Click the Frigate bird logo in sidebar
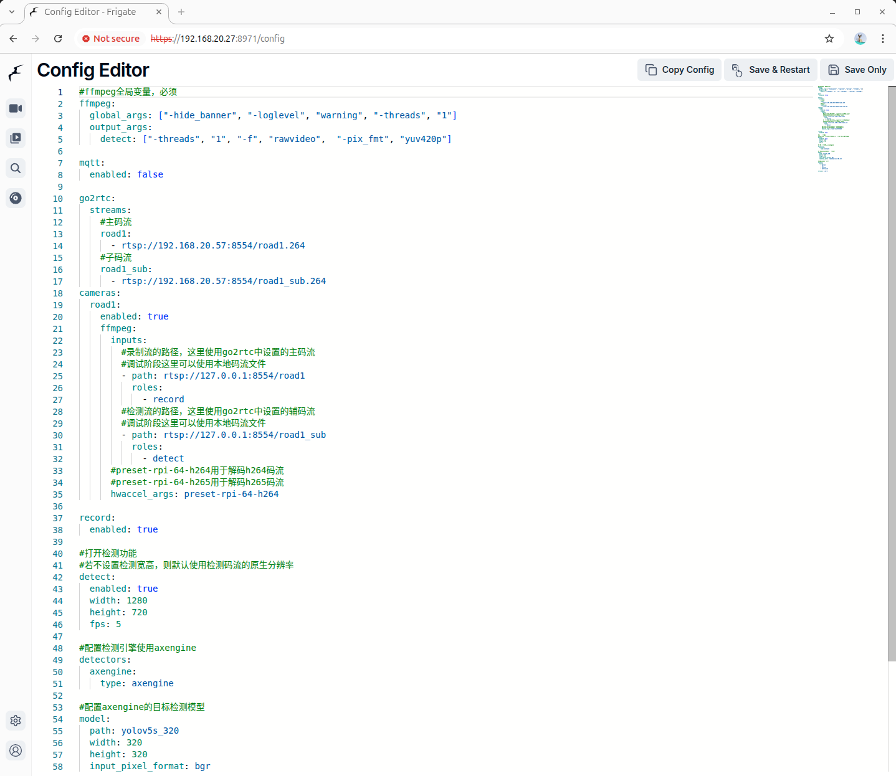The height and width of the screenshot is (776, 896). (x=16, y=73)
